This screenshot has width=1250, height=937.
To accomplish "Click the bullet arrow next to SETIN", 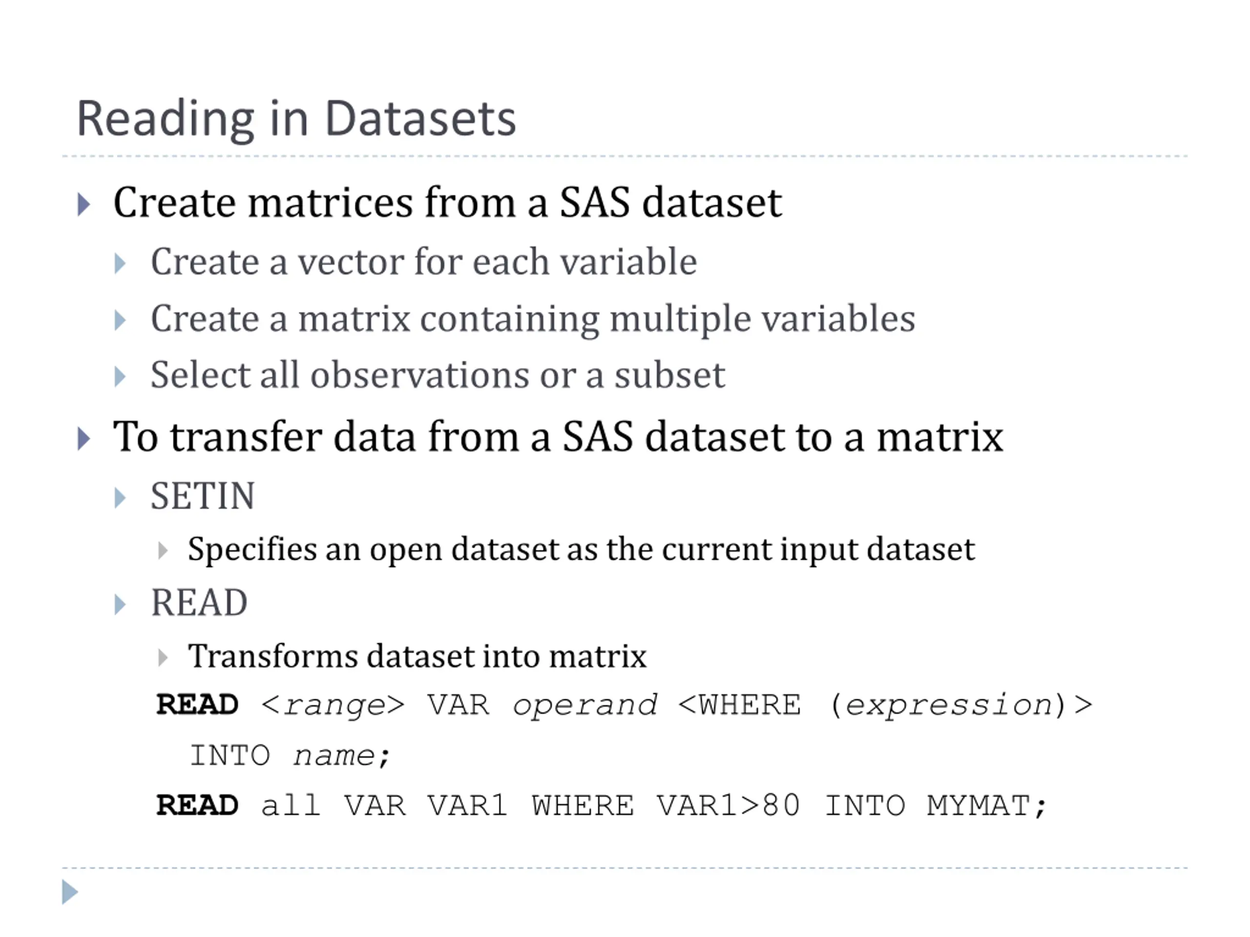I will [120, 498].
